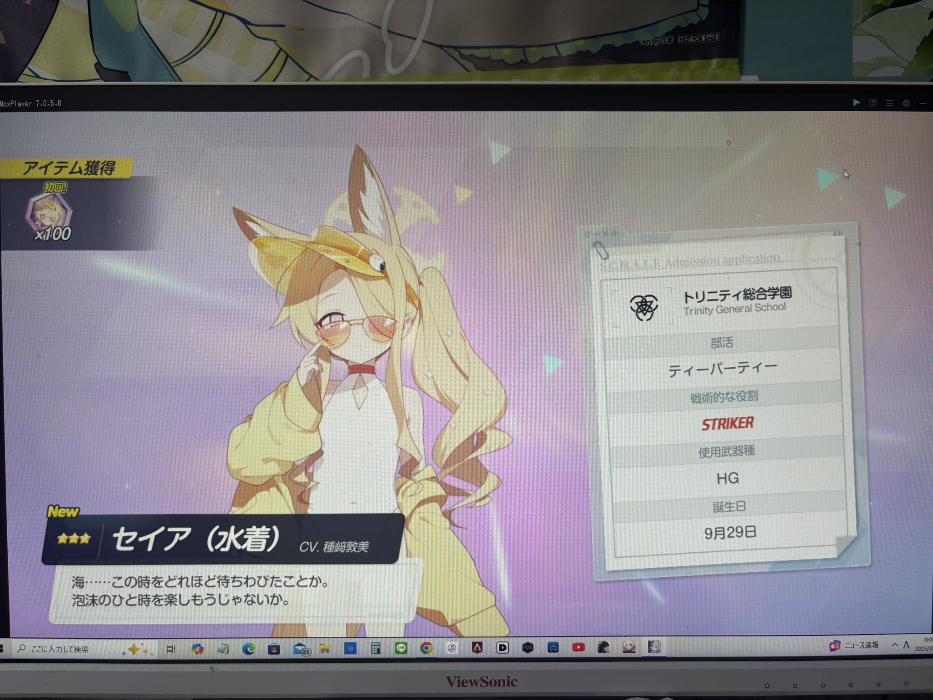Click the STRIKER role label
Viewport: 933px width, 700px height.
click(x=728, y=424)
